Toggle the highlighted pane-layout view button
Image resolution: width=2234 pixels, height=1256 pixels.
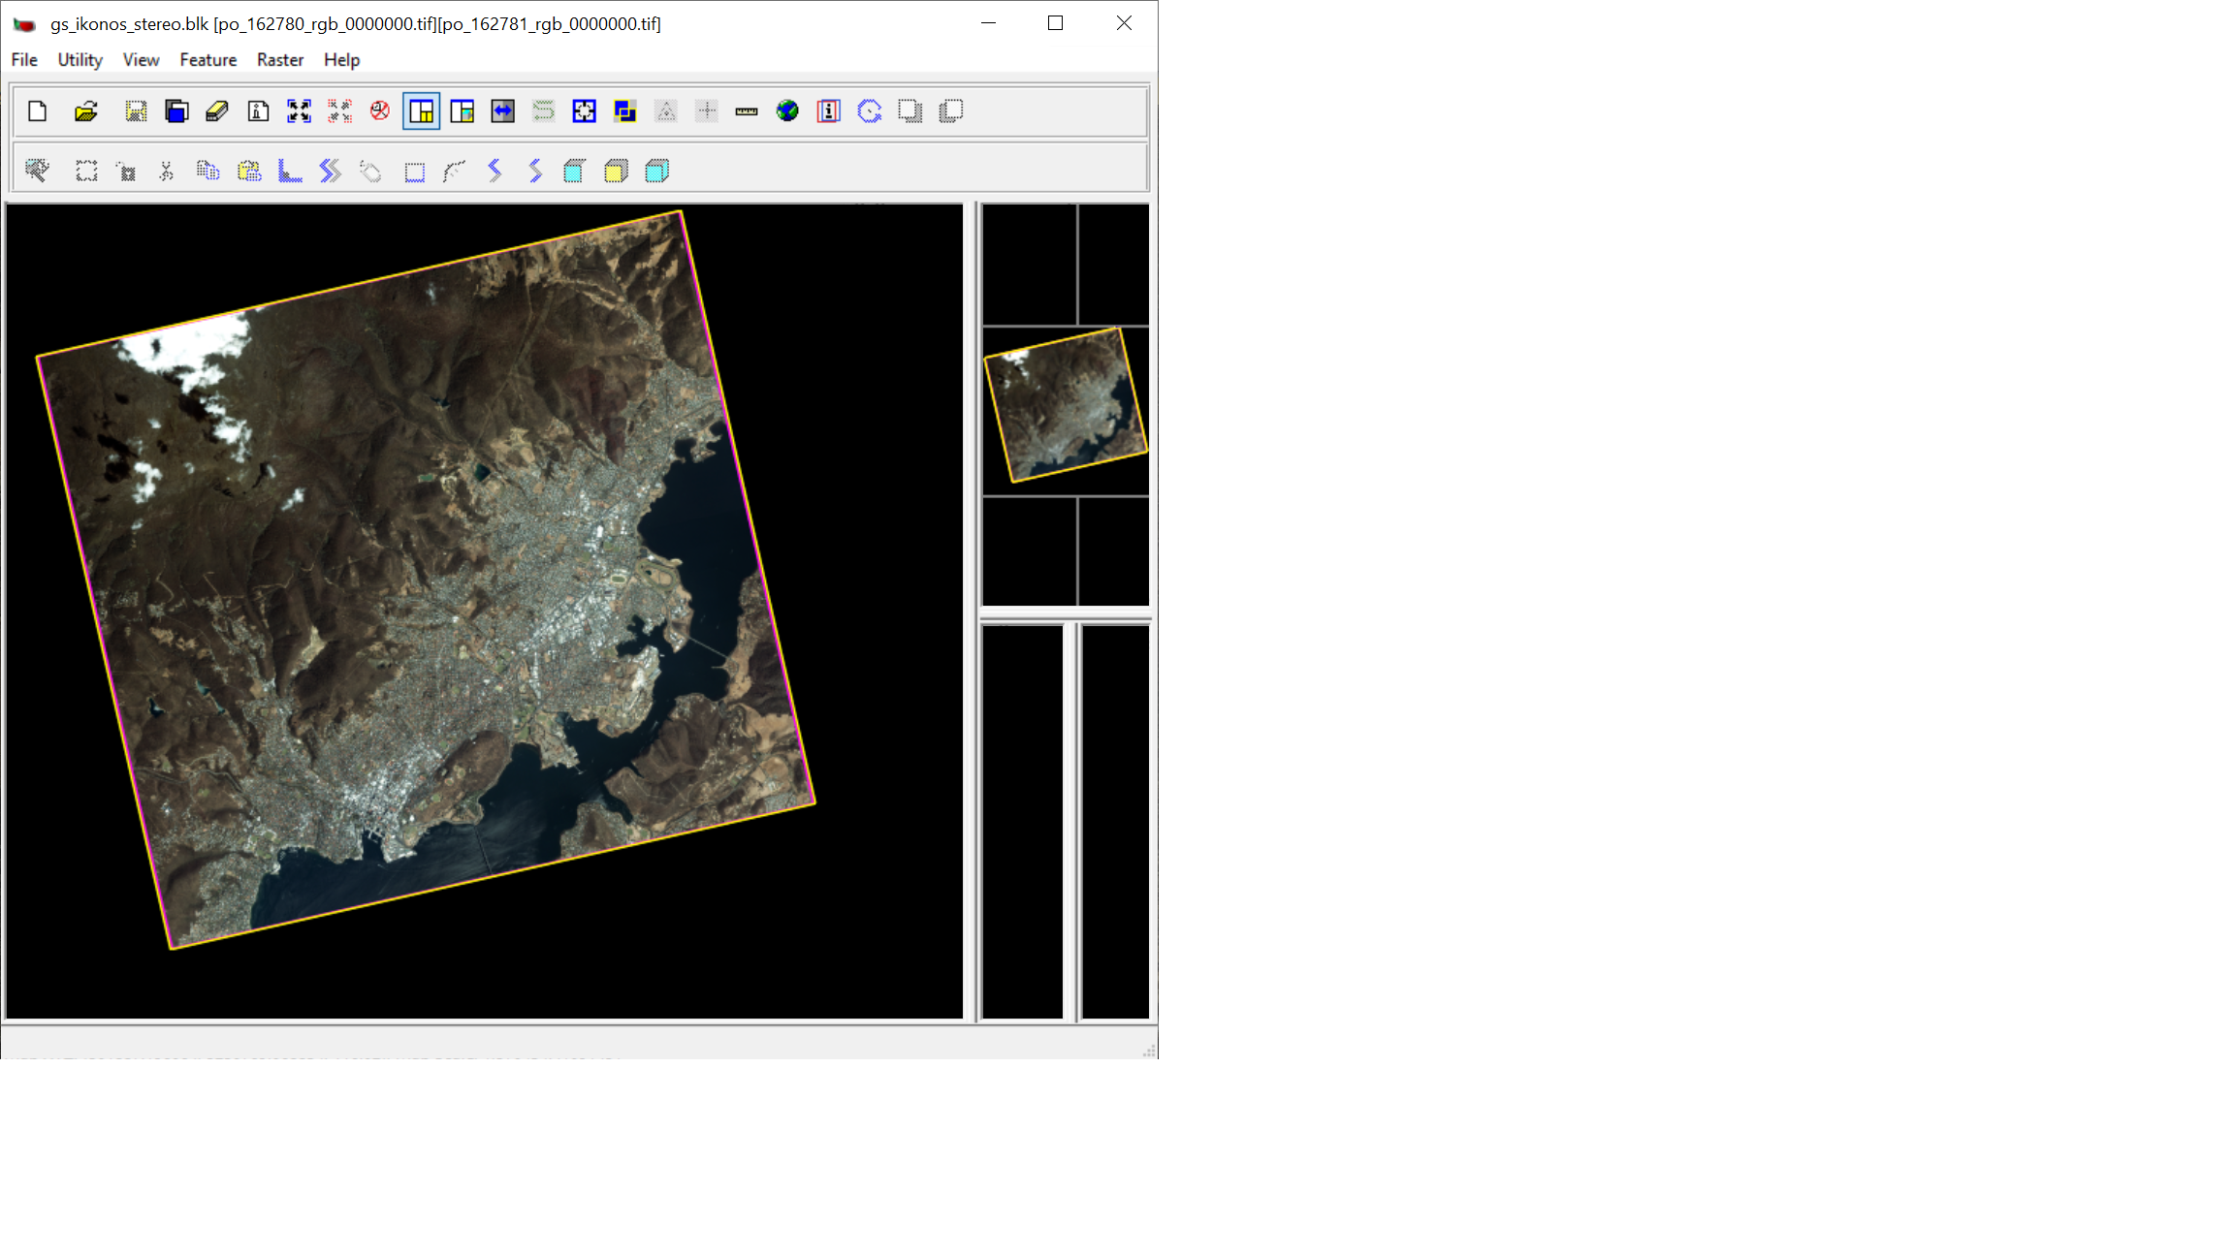421,111
